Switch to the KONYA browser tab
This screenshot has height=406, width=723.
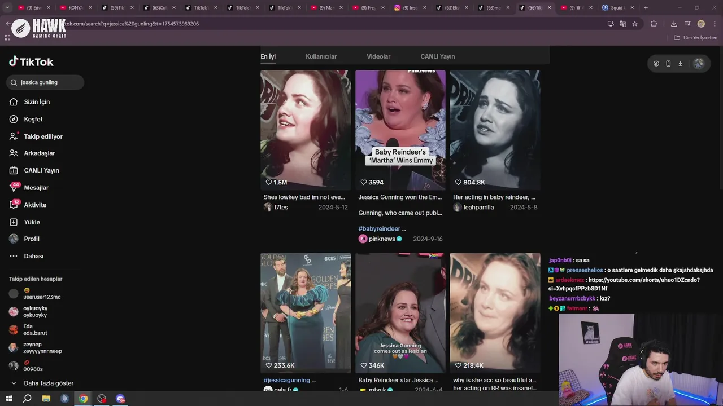pos(75,8)
